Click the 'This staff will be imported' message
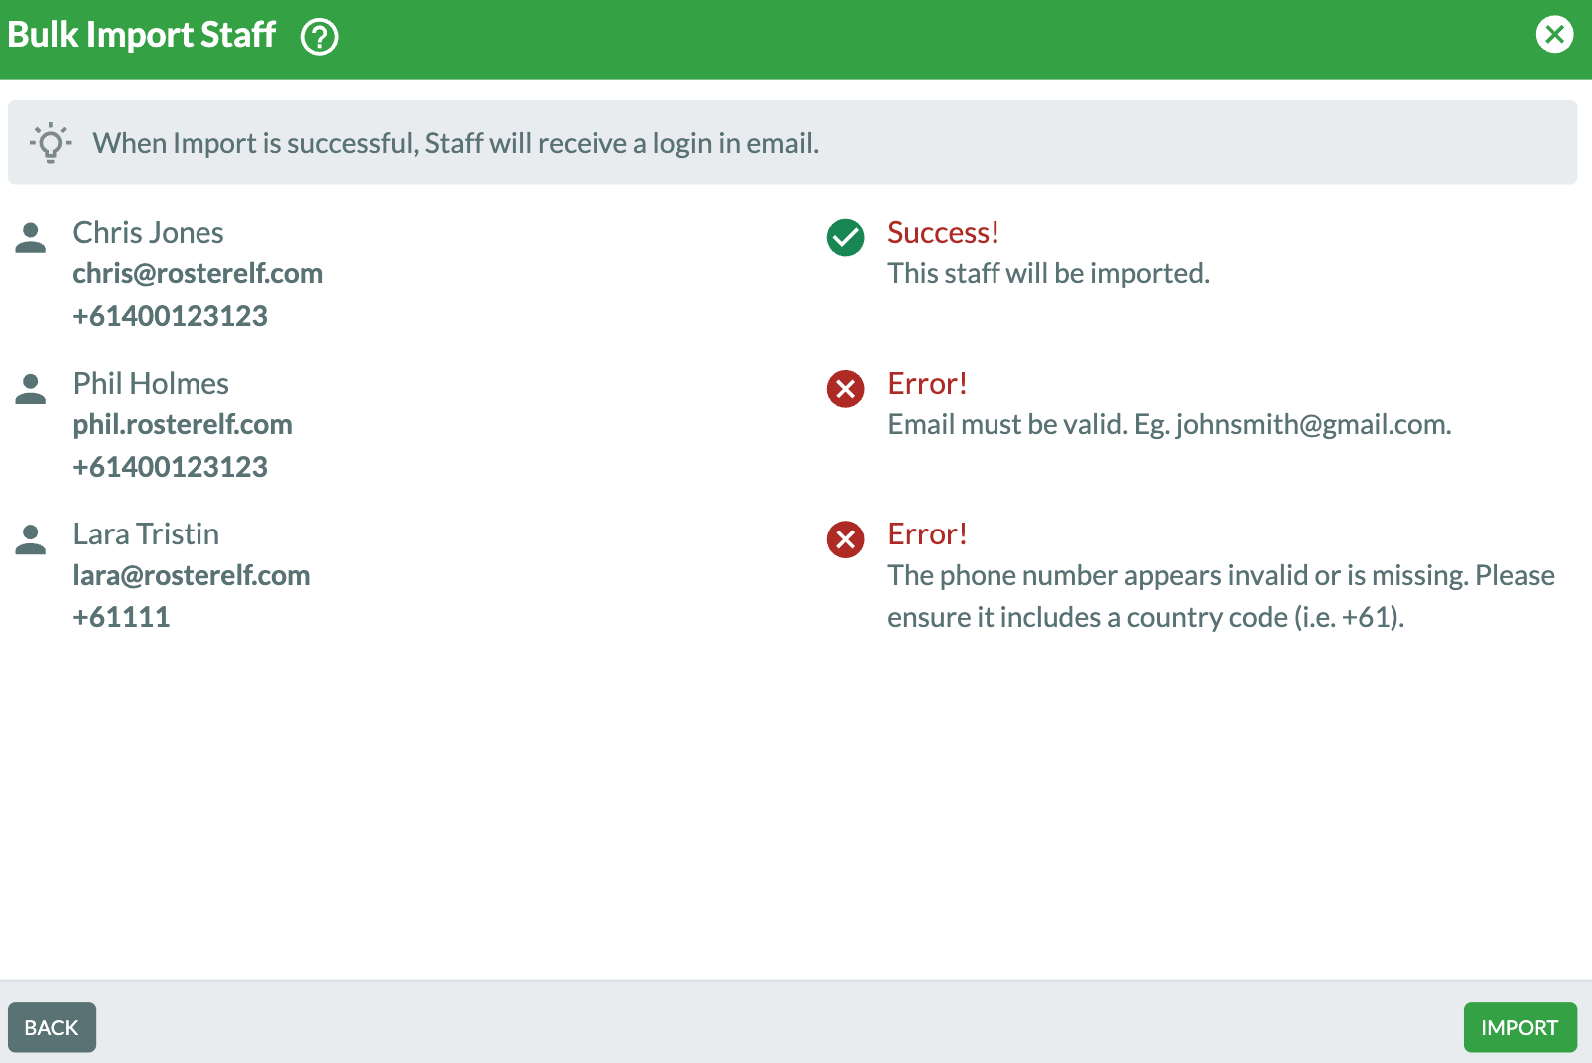The image size is (1592, 1063). click(x=1048, y=273)
